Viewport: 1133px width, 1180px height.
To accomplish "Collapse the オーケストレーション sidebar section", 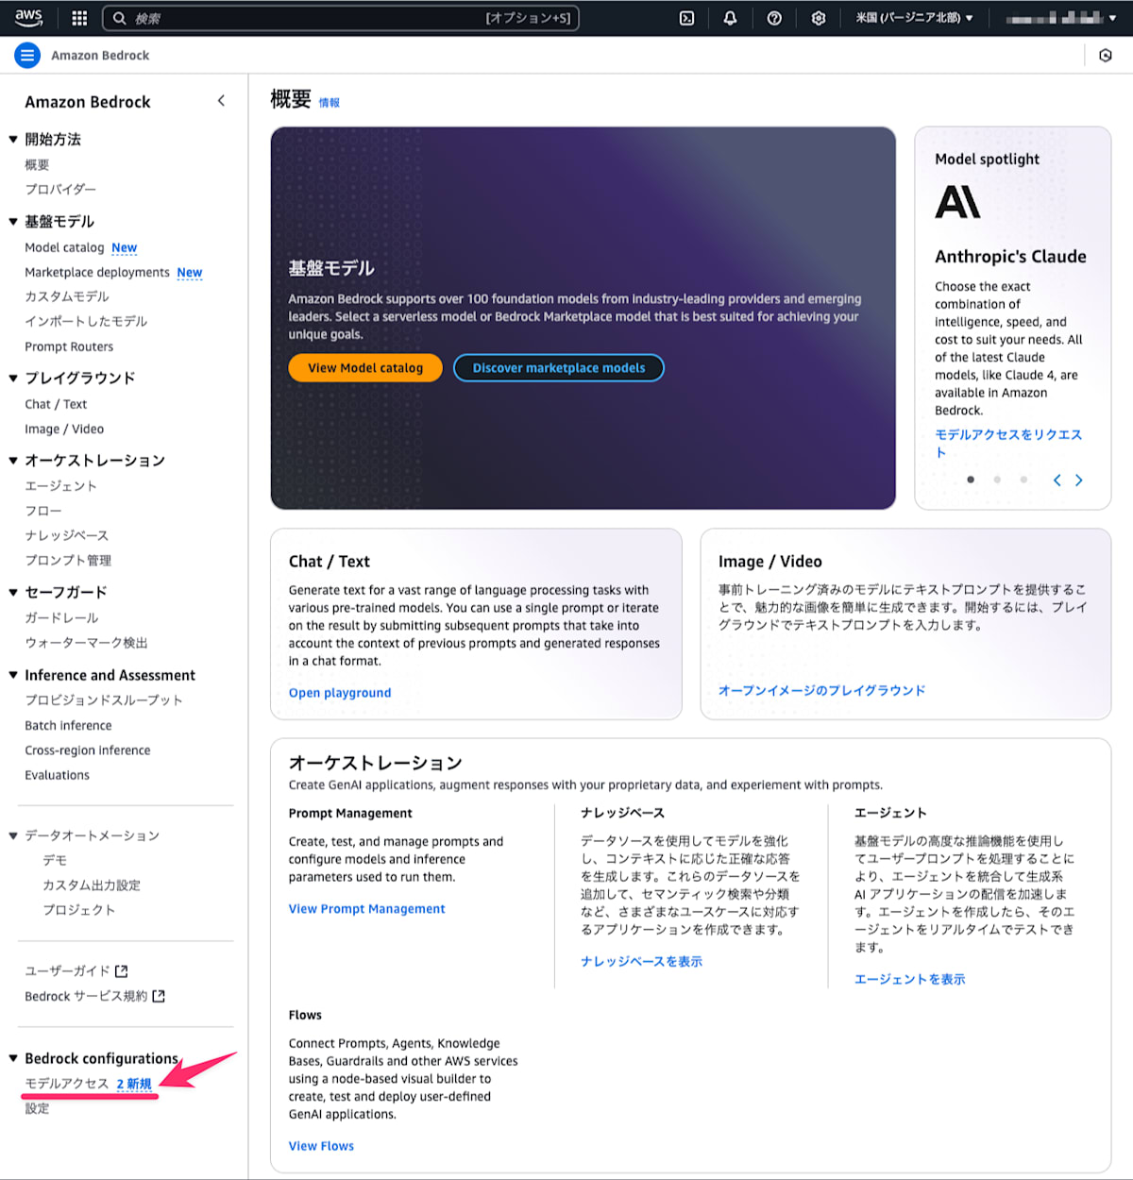I will click(13, 461).
